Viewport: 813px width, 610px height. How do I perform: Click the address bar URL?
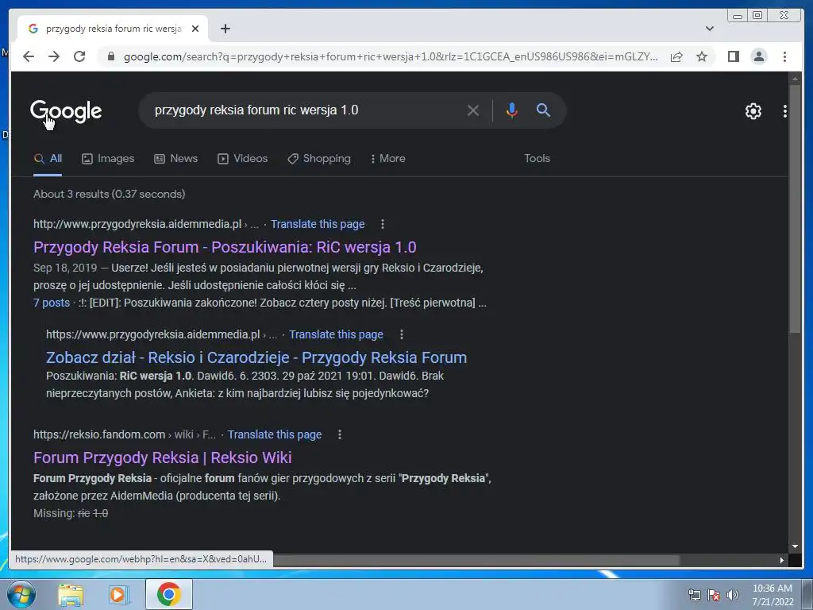coord(391,56)
